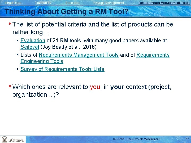Open the Seilevel link
191x143 pixels.
tap(30, 47)
